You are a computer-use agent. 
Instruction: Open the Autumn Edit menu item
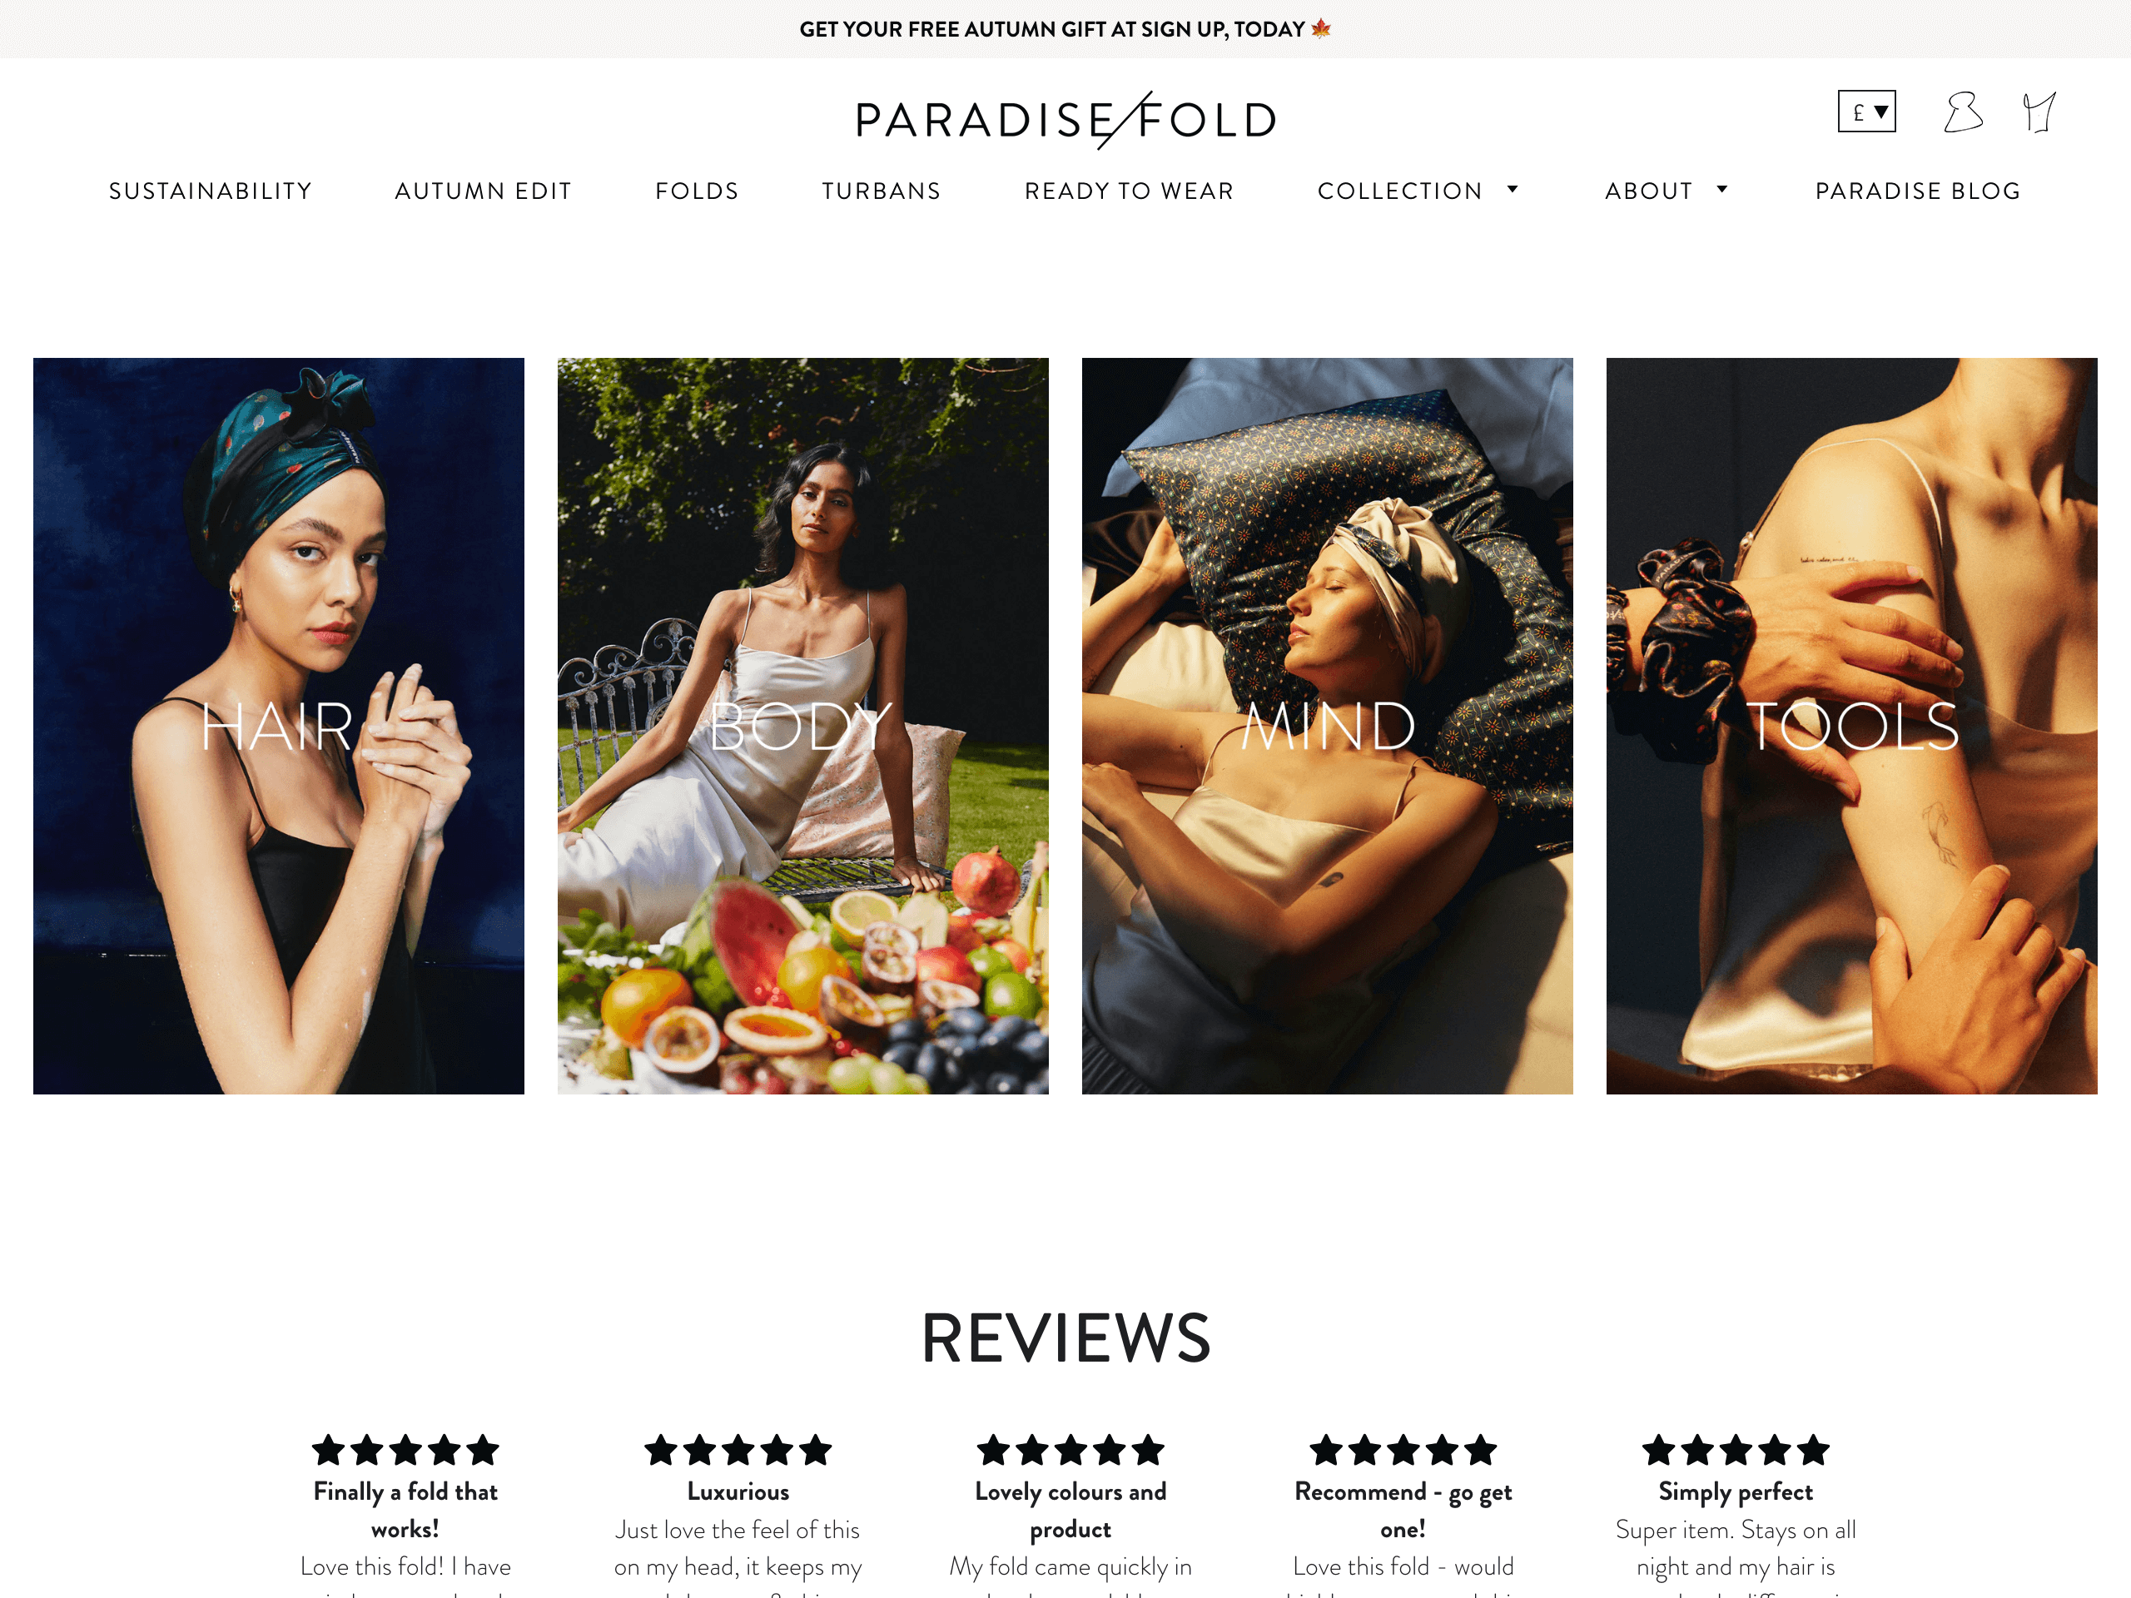(484, 191)
